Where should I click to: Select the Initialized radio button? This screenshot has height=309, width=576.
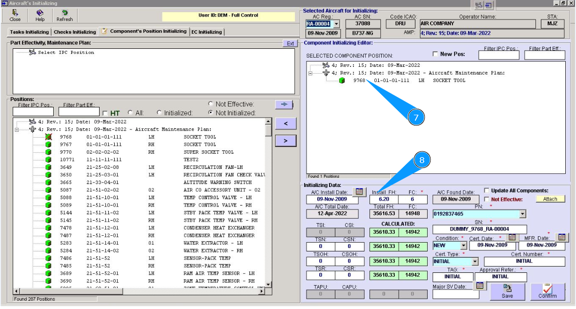(159, 113)
